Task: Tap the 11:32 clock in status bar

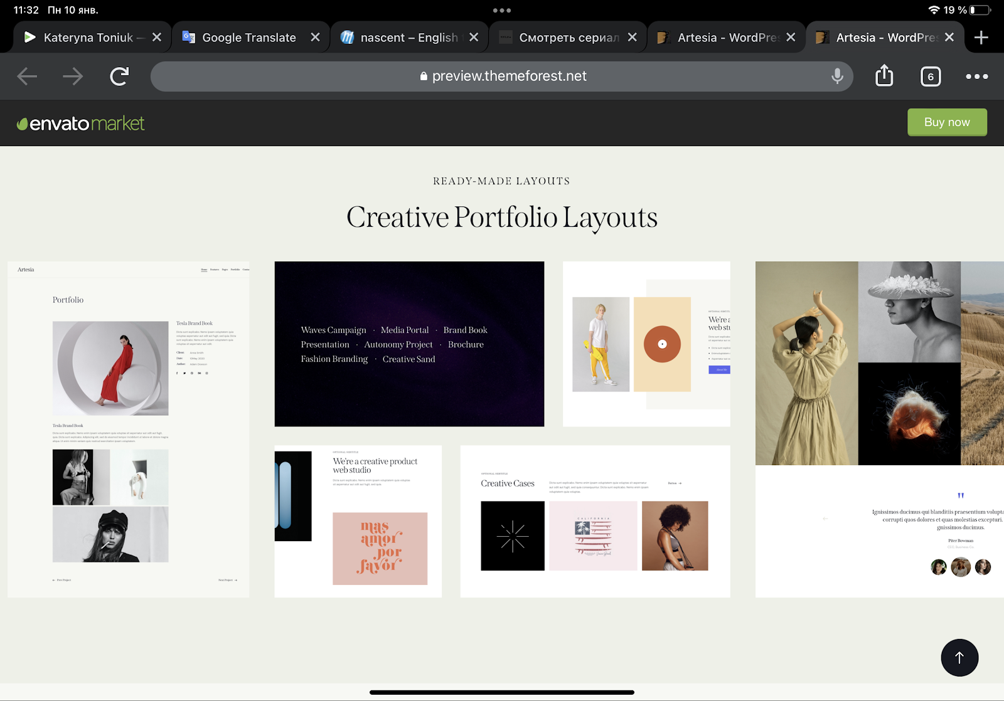Action: 26,10
